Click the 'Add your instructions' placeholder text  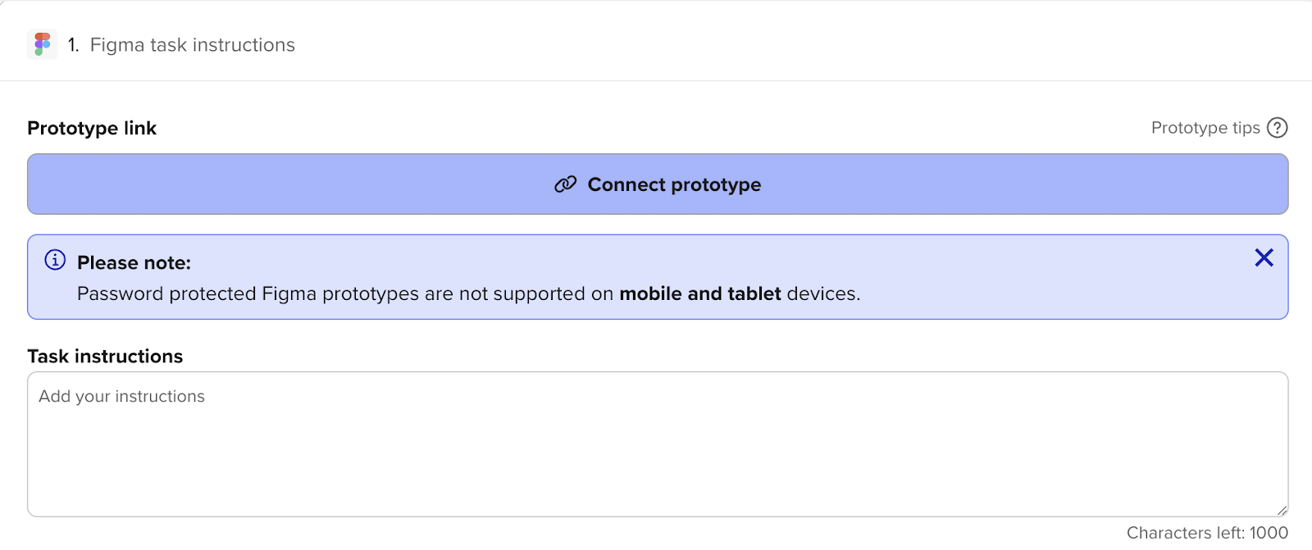pyautogui.click(x=122, y=397)
